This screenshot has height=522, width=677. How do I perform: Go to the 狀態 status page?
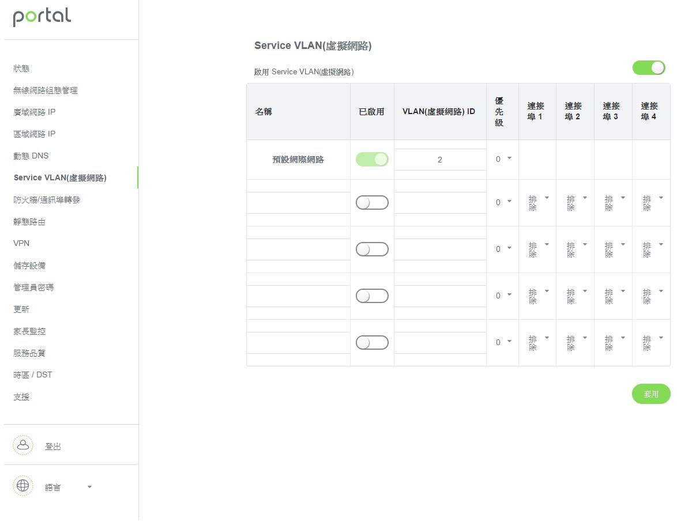pyautogui.click(x=21, y=69)
